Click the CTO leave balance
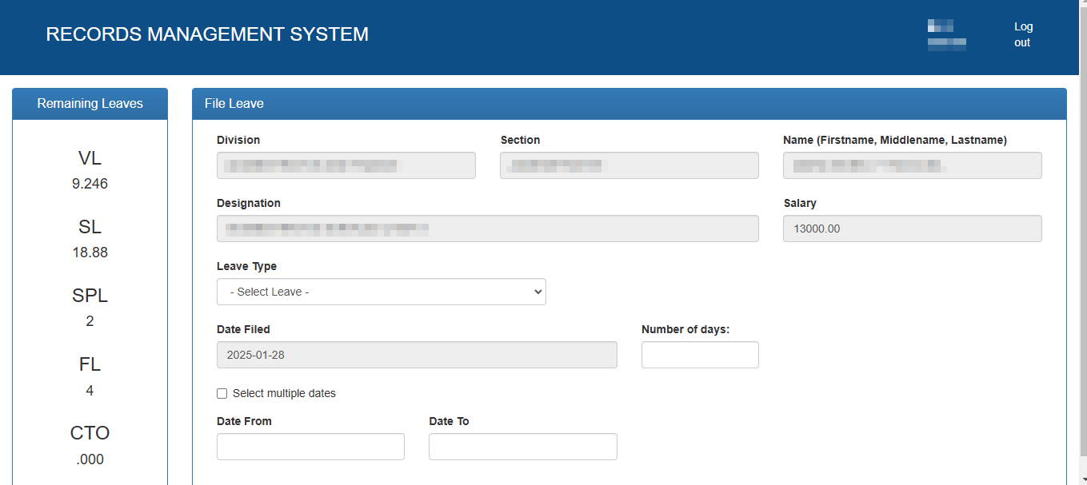Screen dimensions: 1087x485 pyautogui.click(x=90, y=445)
